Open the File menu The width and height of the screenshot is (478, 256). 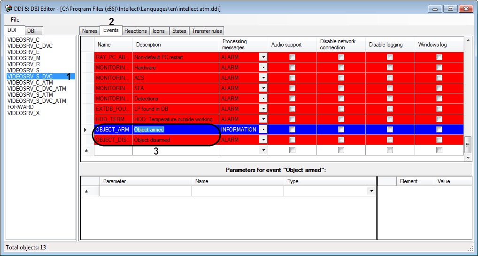[x=15, y=20]
